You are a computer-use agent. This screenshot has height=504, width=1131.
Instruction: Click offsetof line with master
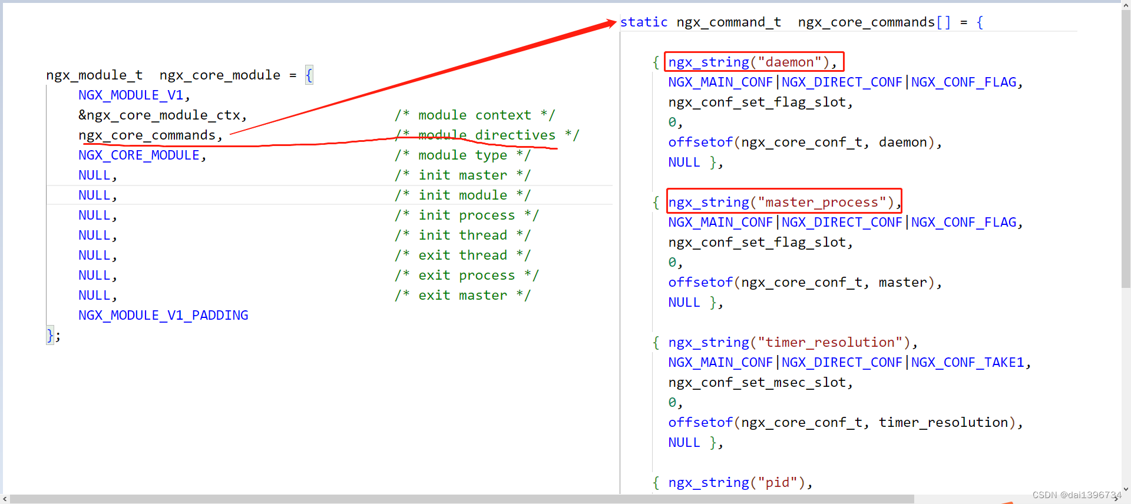pyautogui.click(x=805, y=283)
